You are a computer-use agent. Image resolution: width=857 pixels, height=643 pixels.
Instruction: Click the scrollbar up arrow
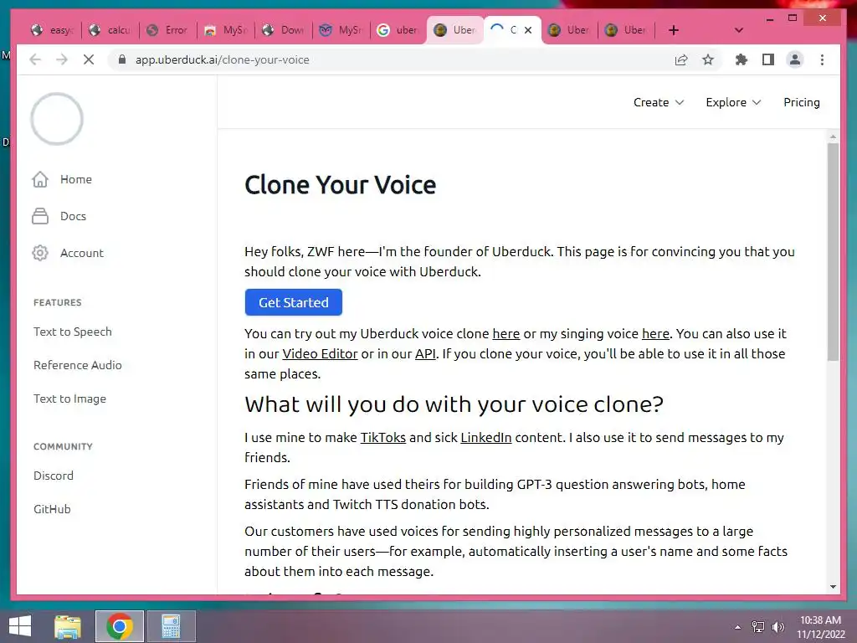(833, 136)
